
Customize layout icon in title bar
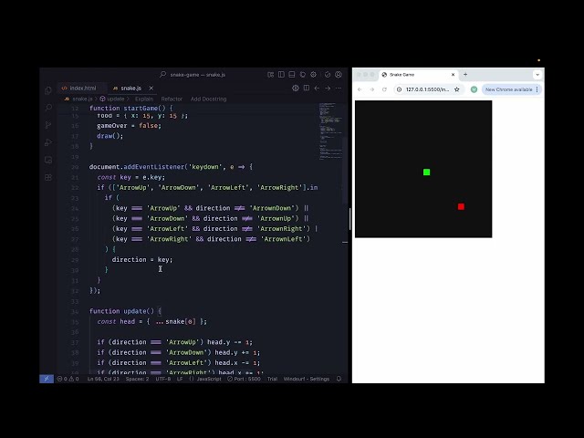tap(271, 75)
